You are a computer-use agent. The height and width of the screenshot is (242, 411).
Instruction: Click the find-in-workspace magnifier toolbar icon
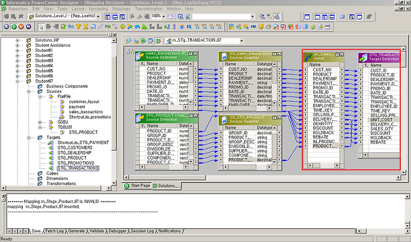(122, 17)
